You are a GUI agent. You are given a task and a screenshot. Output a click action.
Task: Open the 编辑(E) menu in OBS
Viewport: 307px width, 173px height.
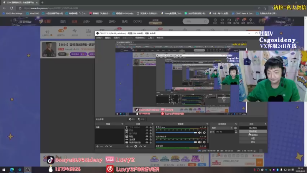click(108, 38)
